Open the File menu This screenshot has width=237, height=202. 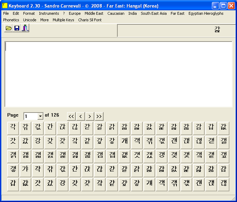tap(6, 13)
